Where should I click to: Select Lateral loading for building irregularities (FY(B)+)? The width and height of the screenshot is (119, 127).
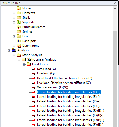tap(71, 120)
